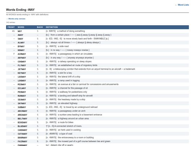This screenshot has height=146, width=195.
Task: Select the word SUBWAY
Action: [22, 107]
